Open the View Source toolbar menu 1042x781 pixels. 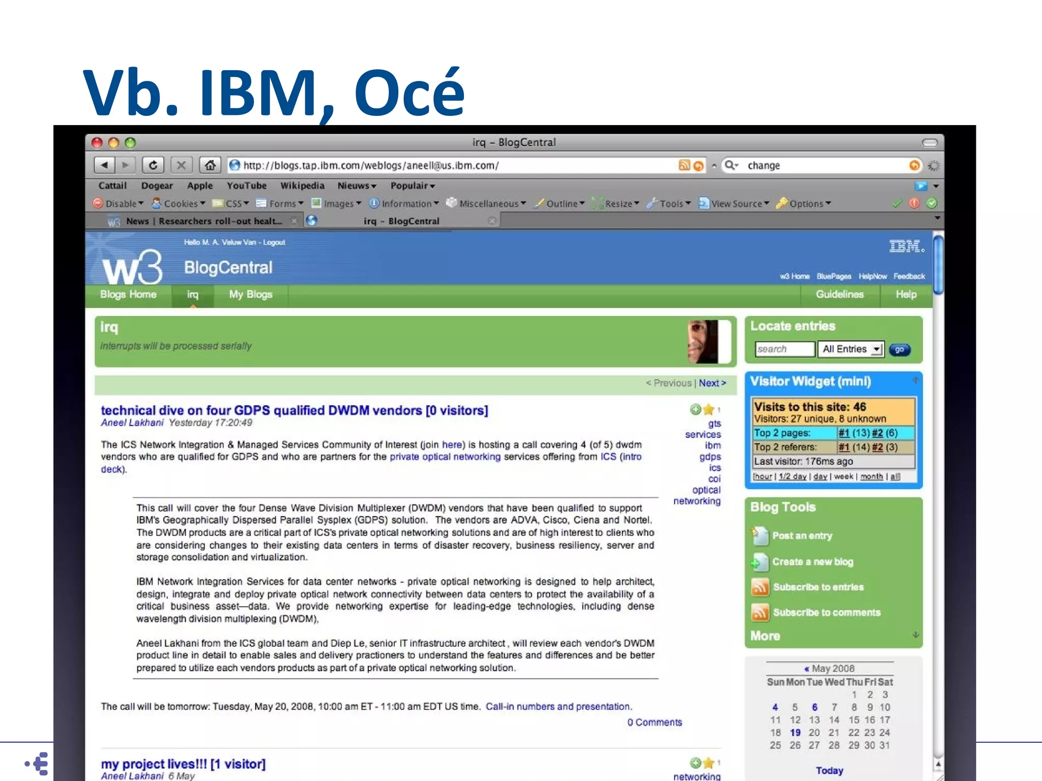[x=734, y=203]
